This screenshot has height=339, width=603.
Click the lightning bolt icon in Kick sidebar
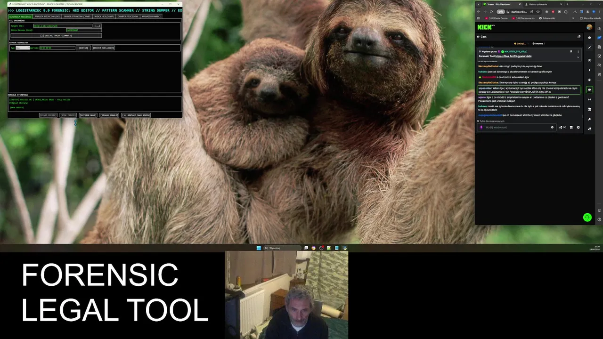tap(589, 70)
